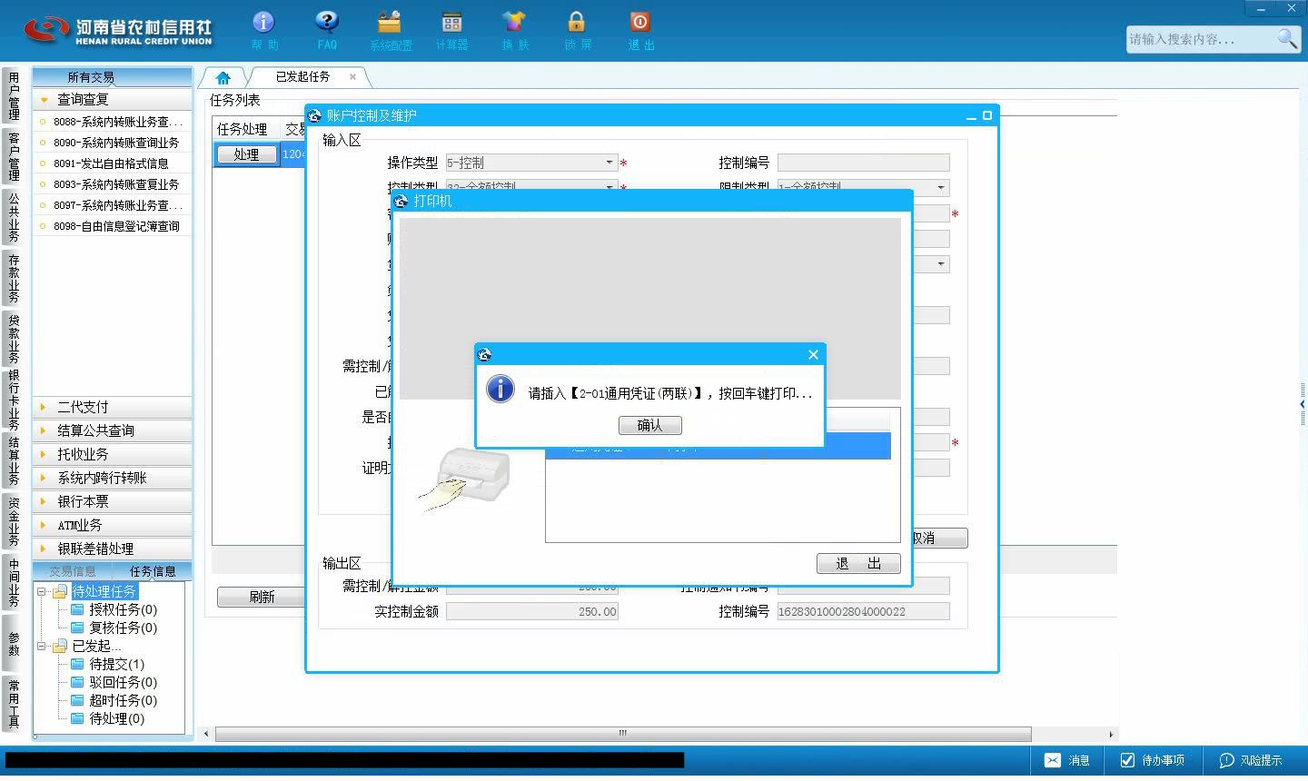Viewport: 1308px width, 781px height.
Task: Click the 刷新 refresh button
Action: pyautogui.click(x=262, y=597)
